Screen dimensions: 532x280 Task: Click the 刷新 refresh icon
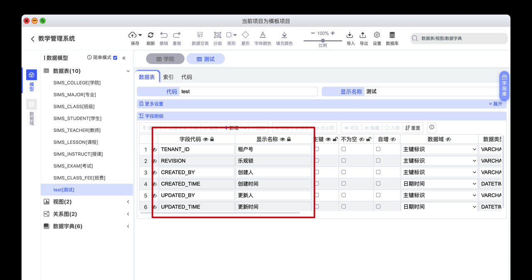pos(150,38)
